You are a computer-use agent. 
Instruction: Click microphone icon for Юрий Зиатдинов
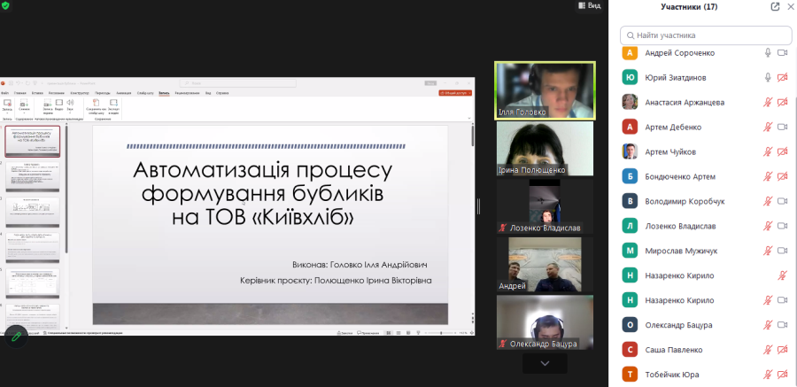(x=768, y=77)
